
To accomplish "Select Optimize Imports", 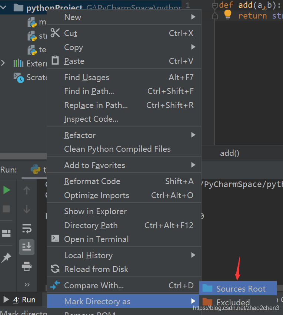I will [x=124, y=195].
